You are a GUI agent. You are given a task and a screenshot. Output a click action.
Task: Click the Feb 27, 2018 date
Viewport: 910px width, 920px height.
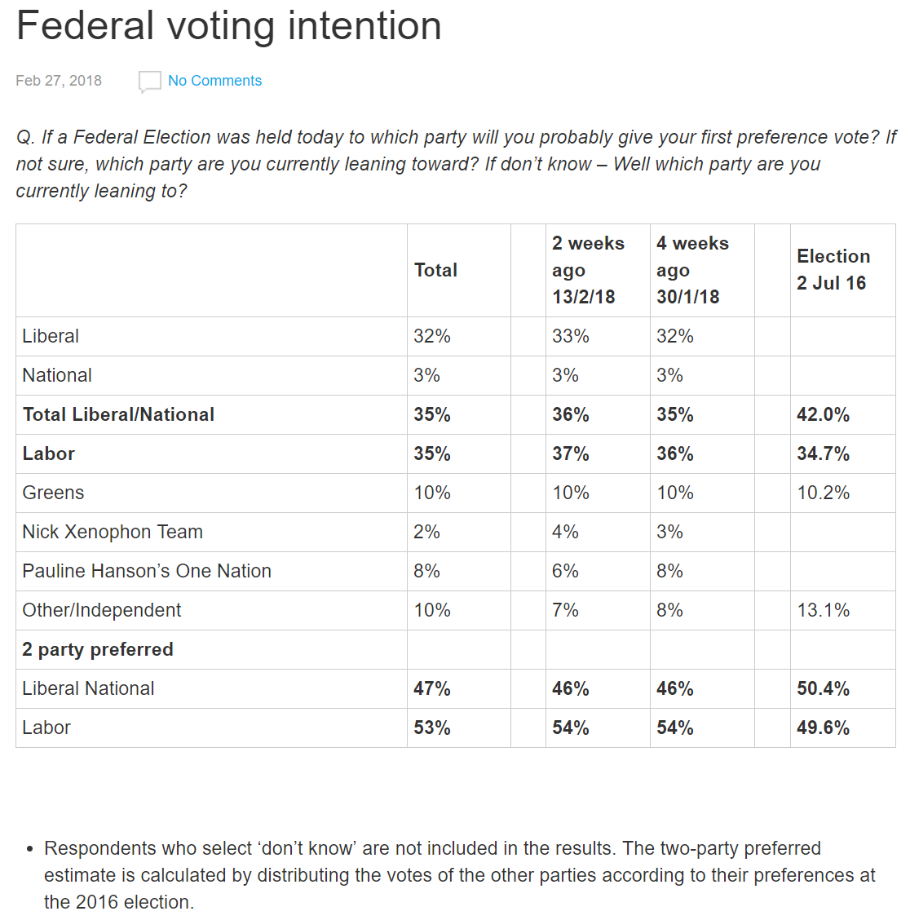pyautogui.click(x=59, y=81)
